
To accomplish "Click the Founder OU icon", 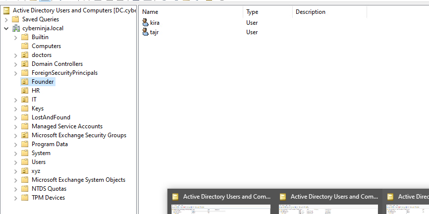I will 25,82.
